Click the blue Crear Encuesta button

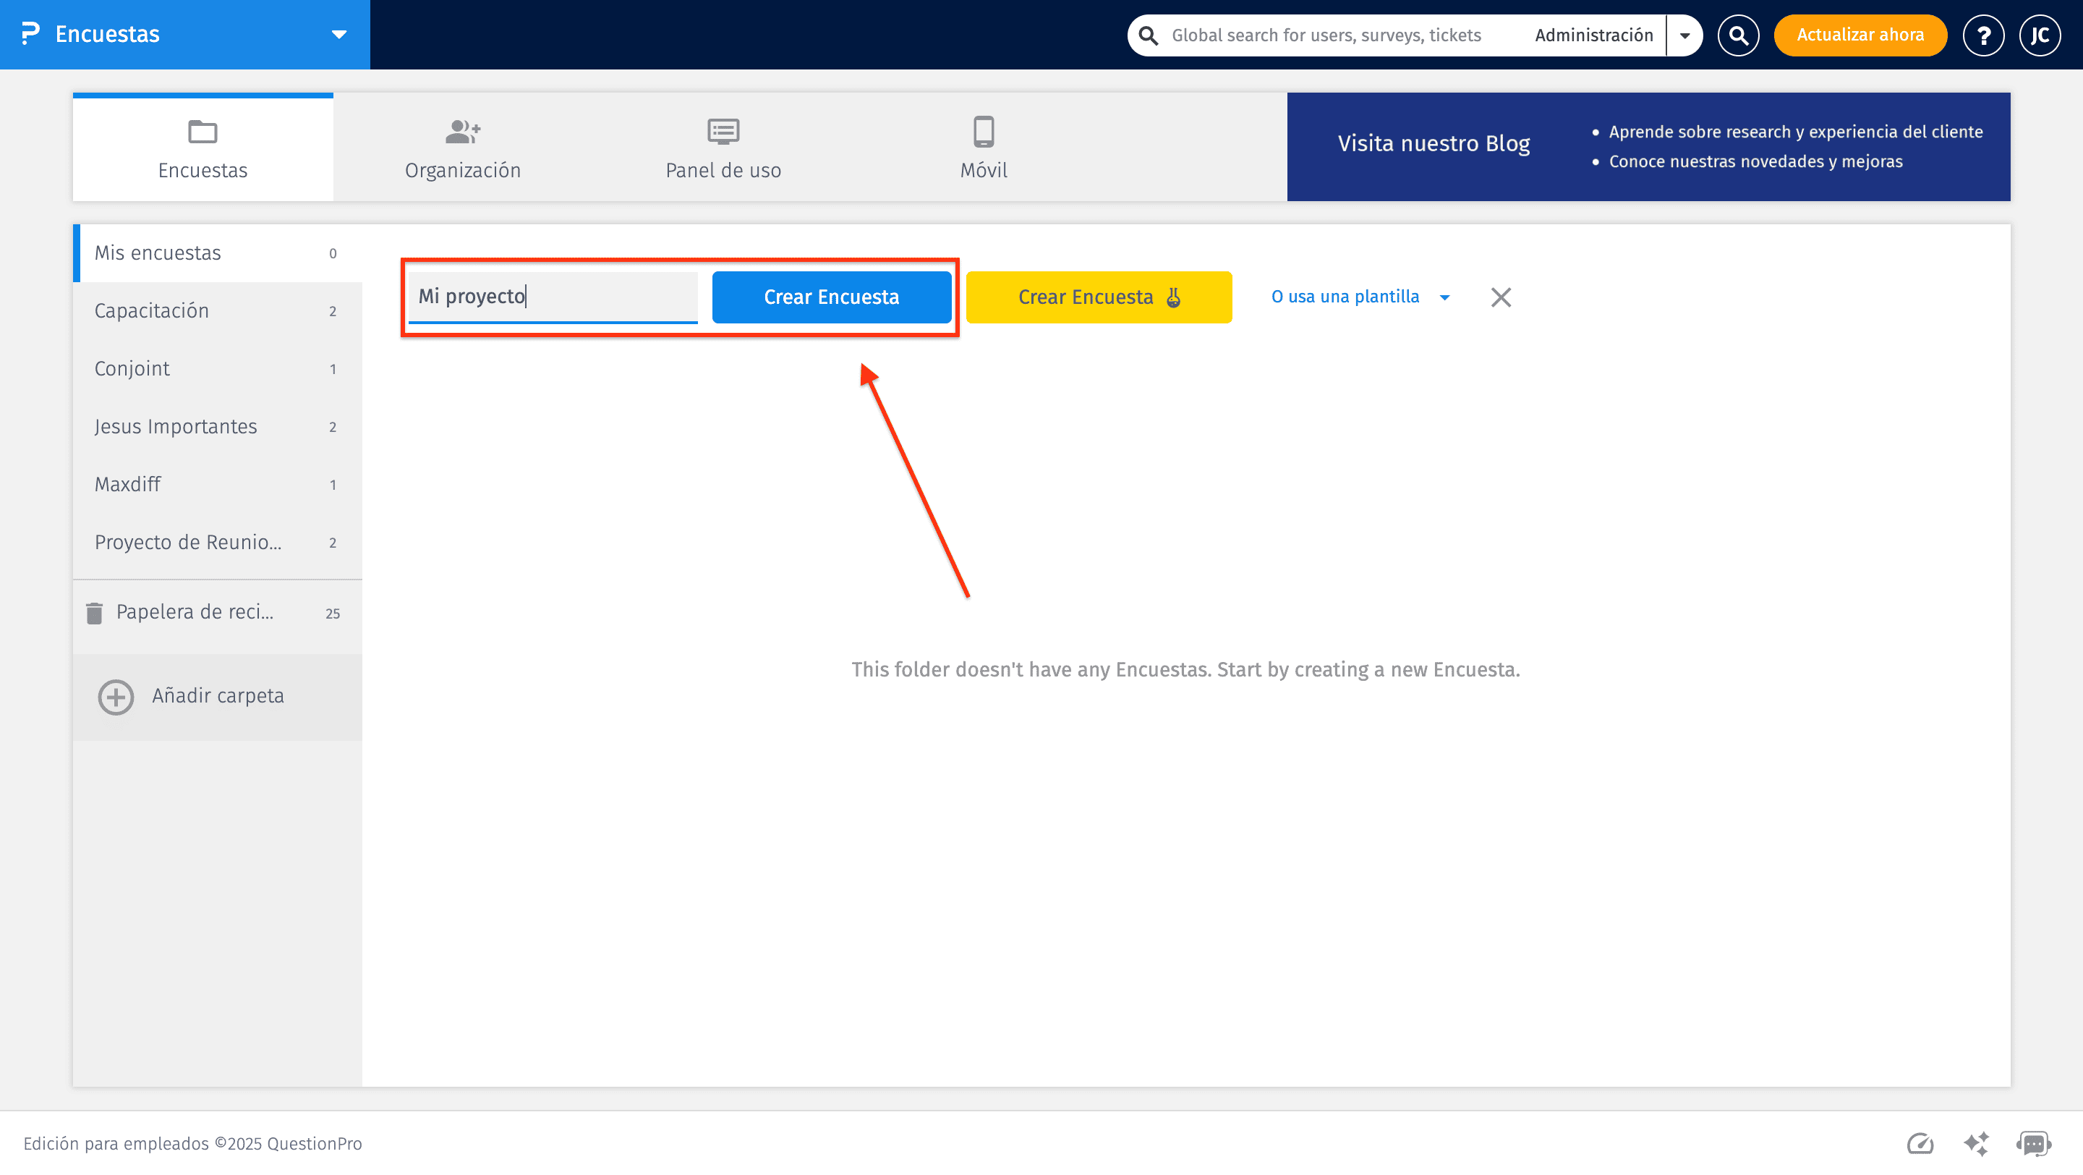point(831,297)
